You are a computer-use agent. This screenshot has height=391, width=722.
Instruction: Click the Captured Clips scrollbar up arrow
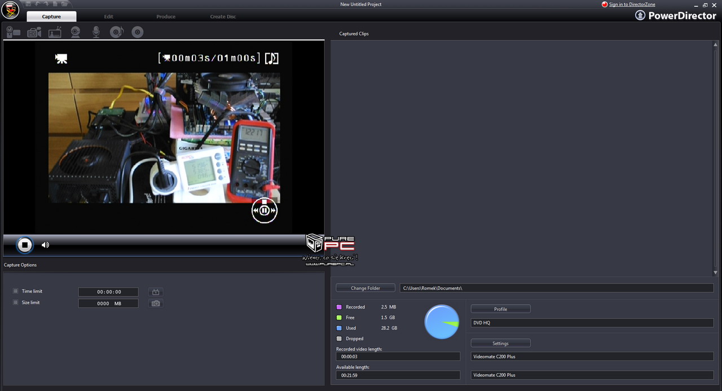click(716, 43)
